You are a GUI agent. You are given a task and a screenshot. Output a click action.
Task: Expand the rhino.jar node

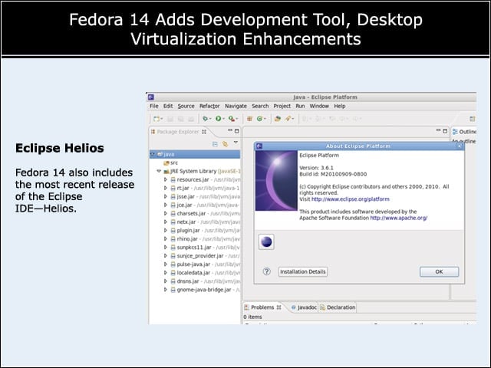(166, 238)
